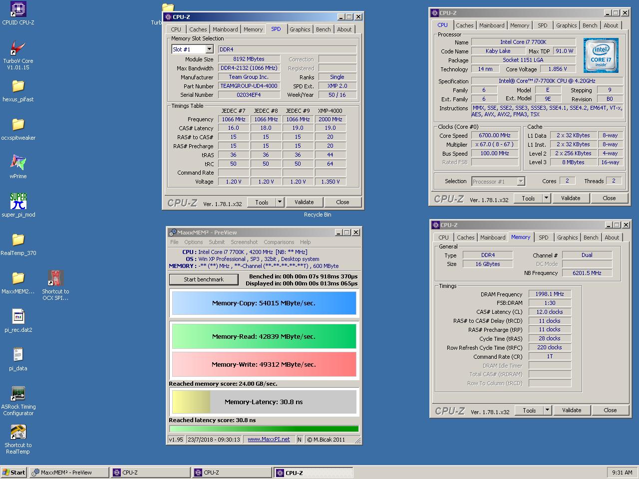The image size is (639, 479).
Task: Switch to SPD tab in Memory window
Action: (x=544, y=238)
